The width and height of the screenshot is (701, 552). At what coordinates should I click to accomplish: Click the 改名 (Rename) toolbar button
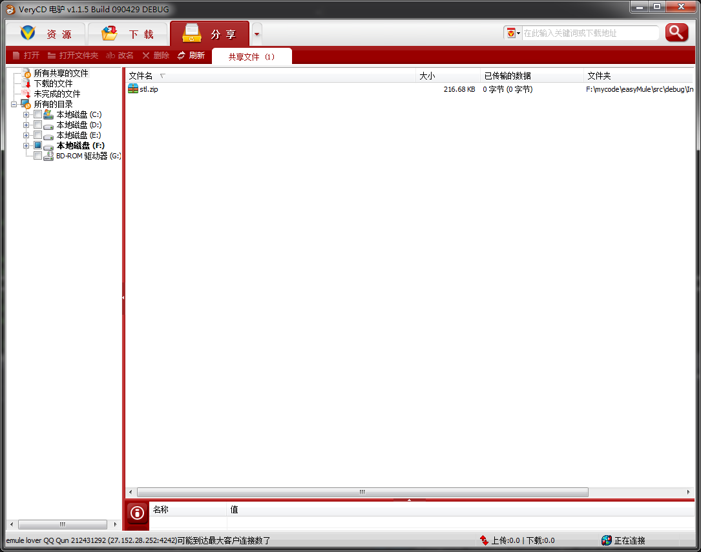coord(120,56)
